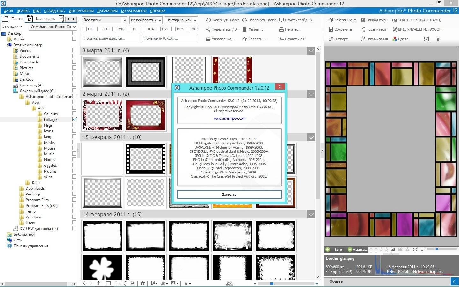
Task: Open the Не старше, чем dropdown
Action: pyautogui.click(x=181, y=20)
